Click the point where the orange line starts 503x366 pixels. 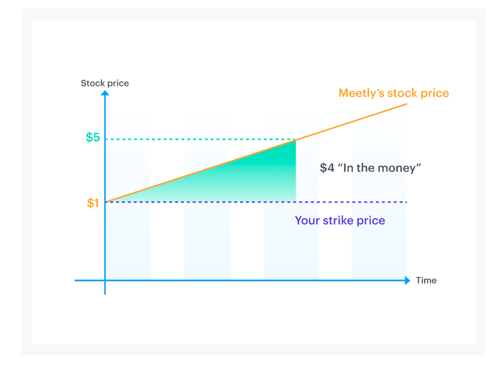point(107,201)
